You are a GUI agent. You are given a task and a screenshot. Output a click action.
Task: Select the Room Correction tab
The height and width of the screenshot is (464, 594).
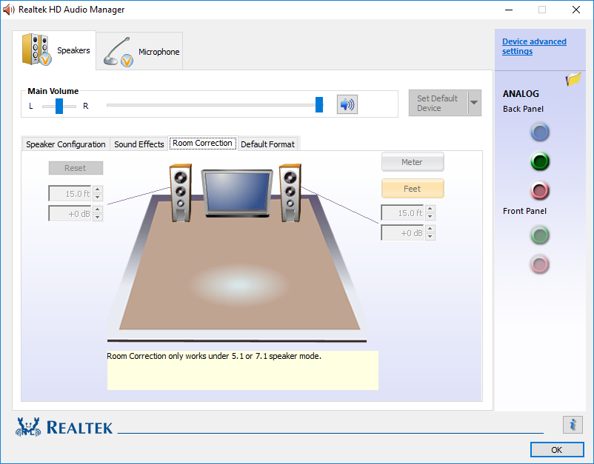[203, 143]
